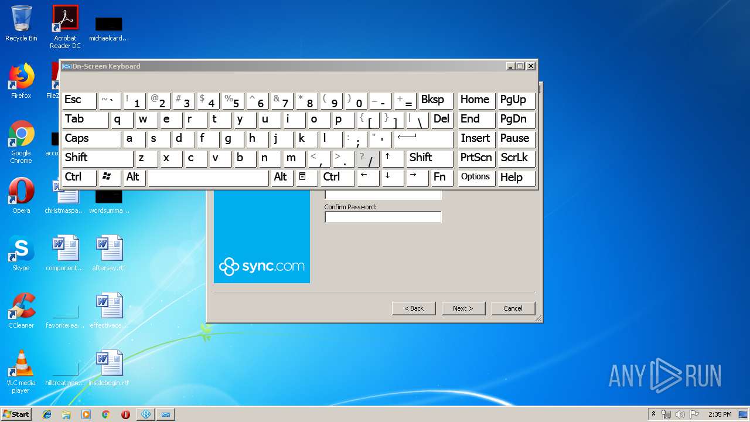Open insidebegin.rtf document icon

(109, 368)
